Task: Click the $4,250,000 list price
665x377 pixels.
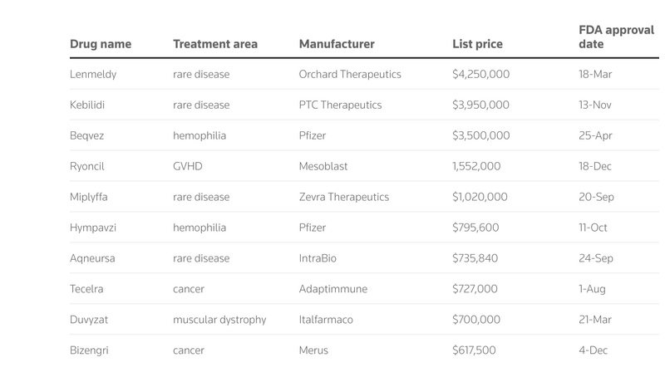Action: [481, 75]
